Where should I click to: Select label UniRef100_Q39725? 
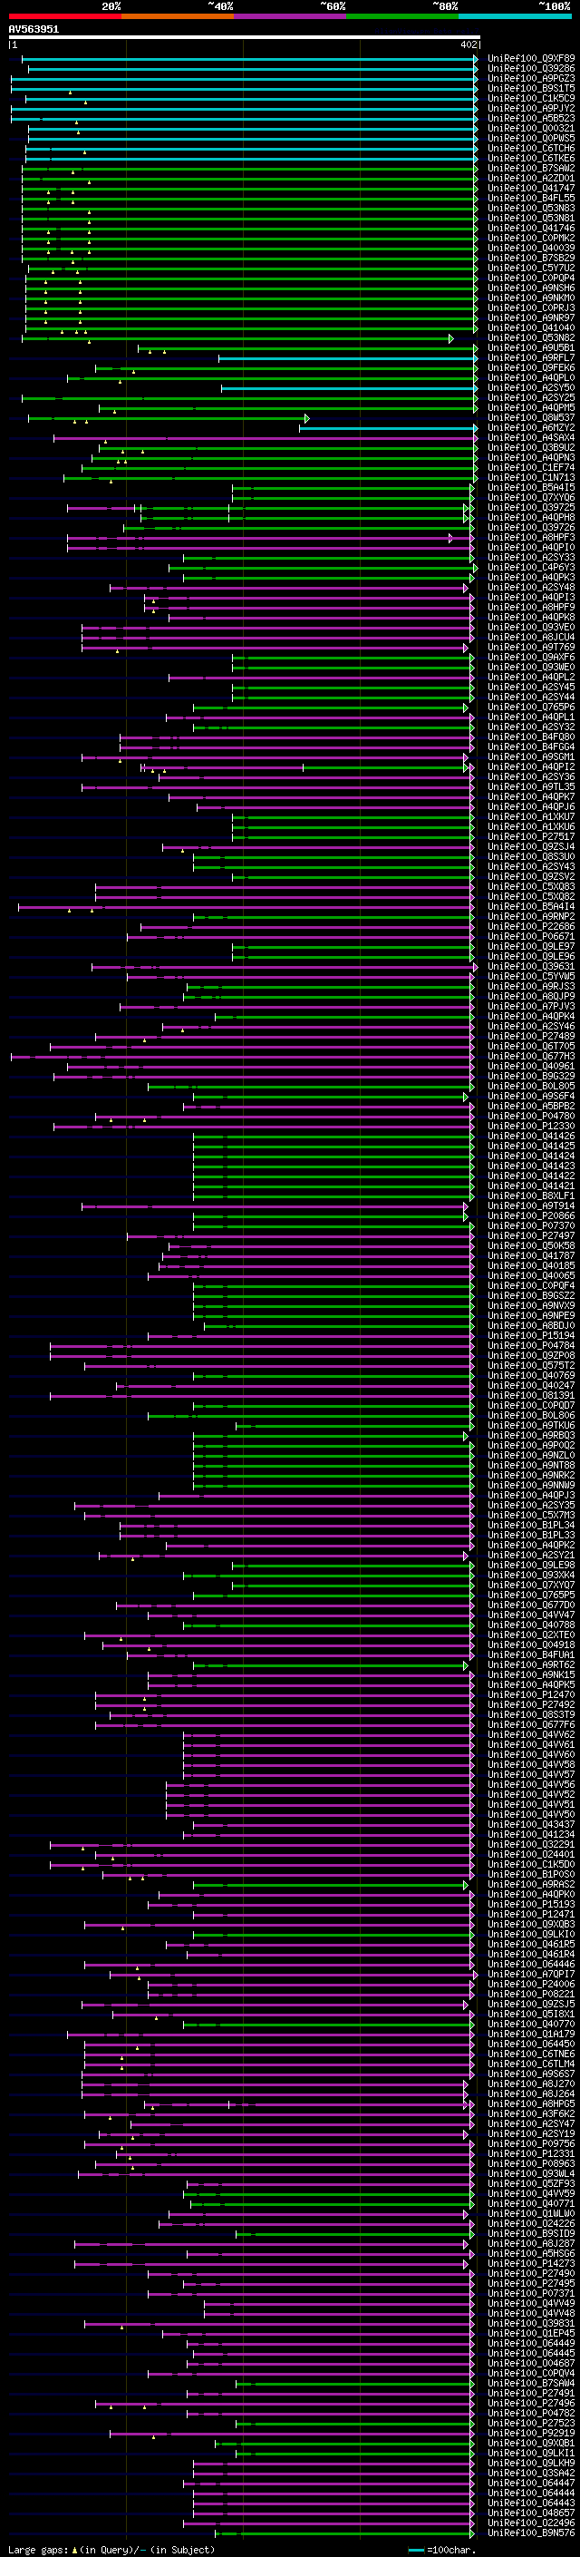pyautogui.click(x=530, y=508)
